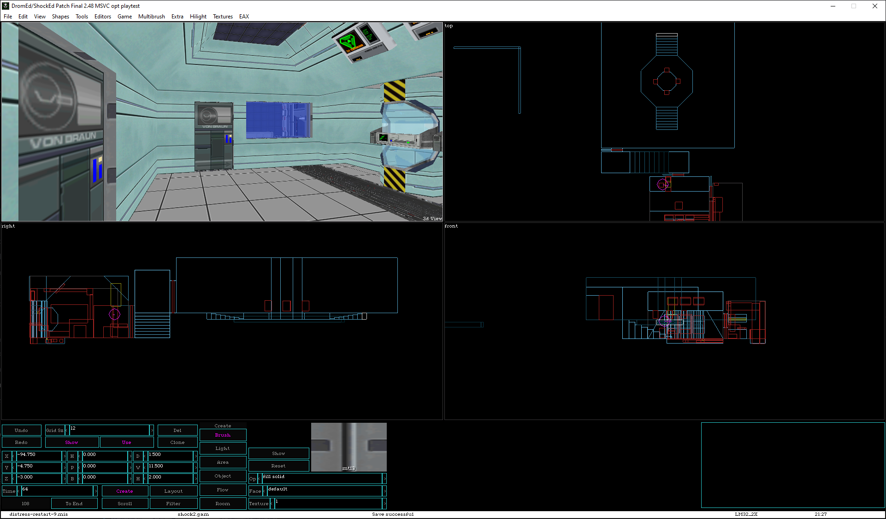Select Light creation mode
Image resolution: width=886 pixels, height=519 pixels.
223,448
